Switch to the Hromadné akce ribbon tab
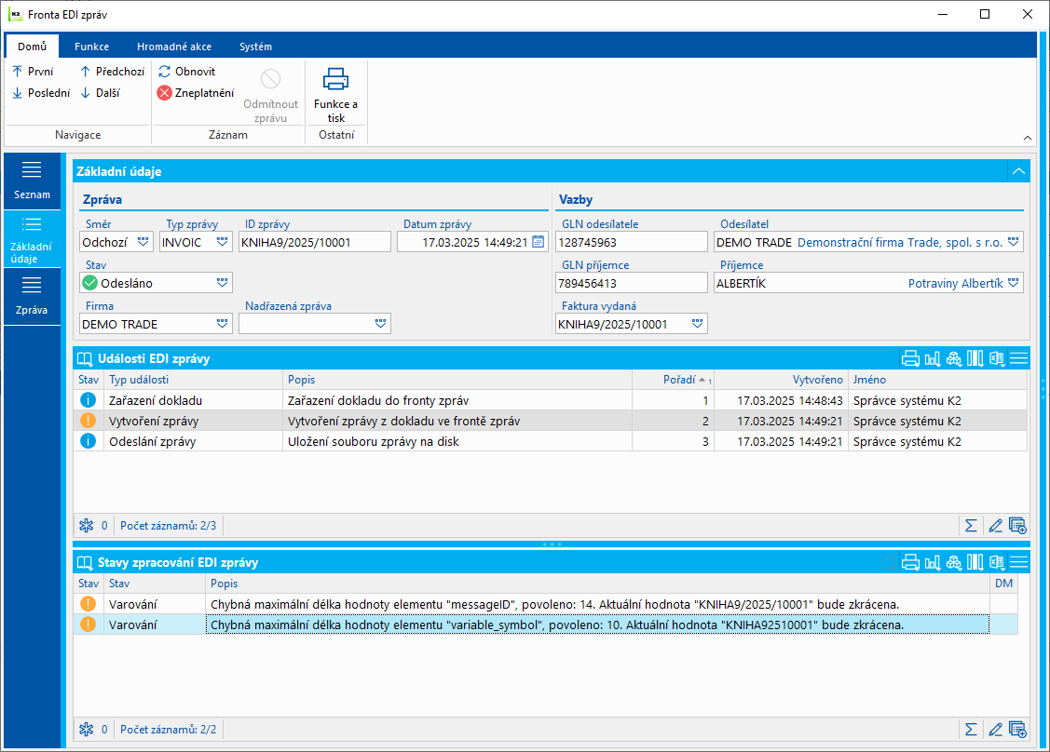This screenshot has height=752, width=1050. click(173, 47)
